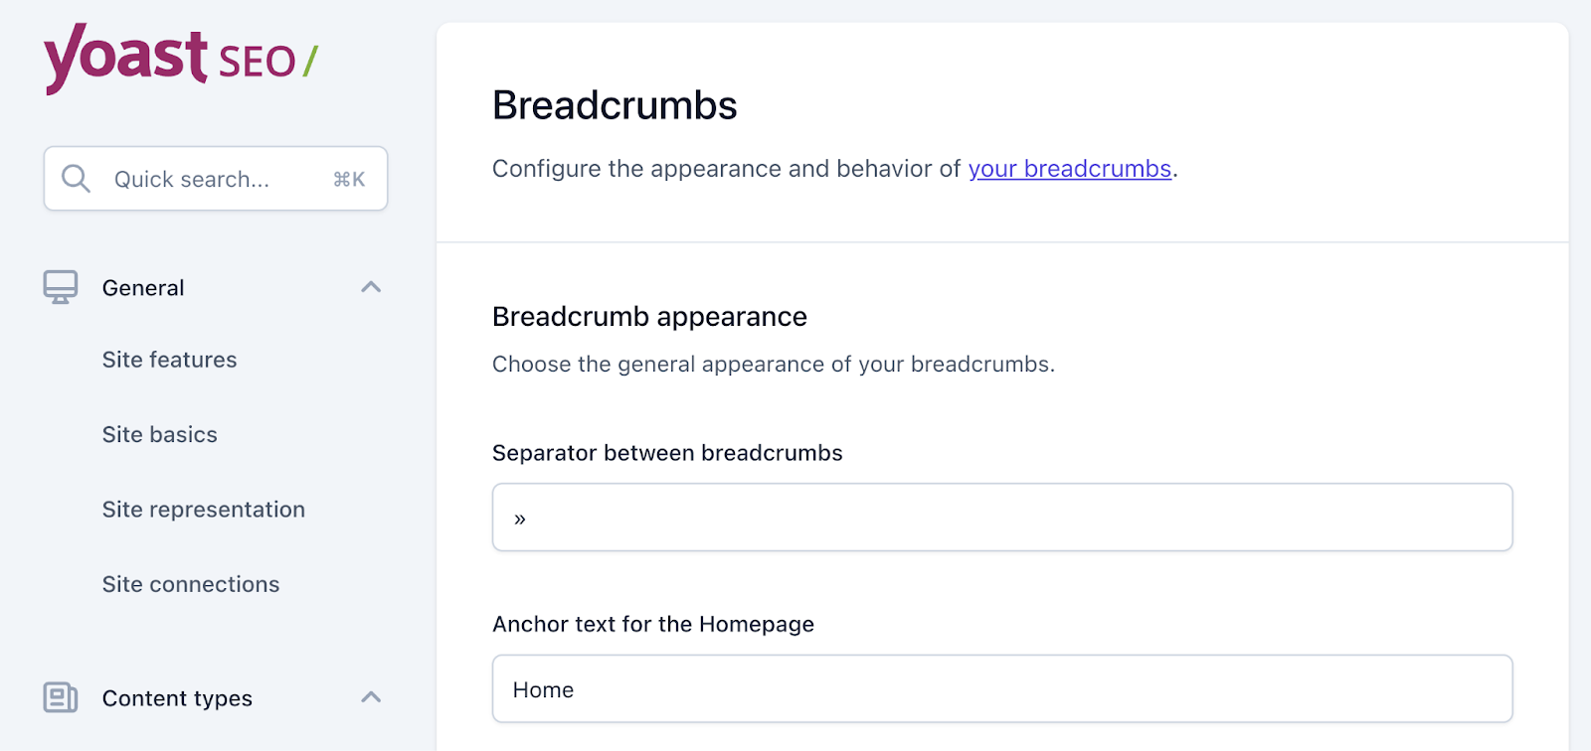Viewport: 1591px width, 751px height.
Task: Collapse the Content types section
Action: point(371,697)
